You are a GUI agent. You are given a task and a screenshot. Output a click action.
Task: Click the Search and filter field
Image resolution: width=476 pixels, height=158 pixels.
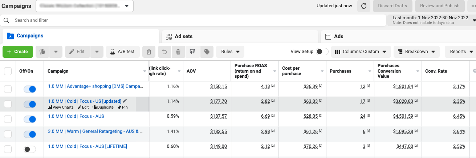click(196, 20)
